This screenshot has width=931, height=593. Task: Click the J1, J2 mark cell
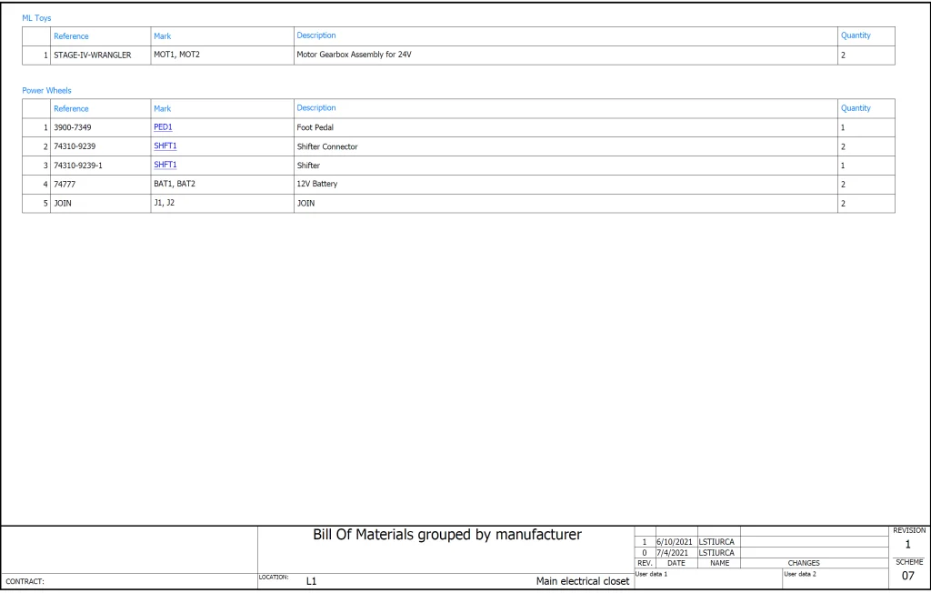[x=164, y=204]
